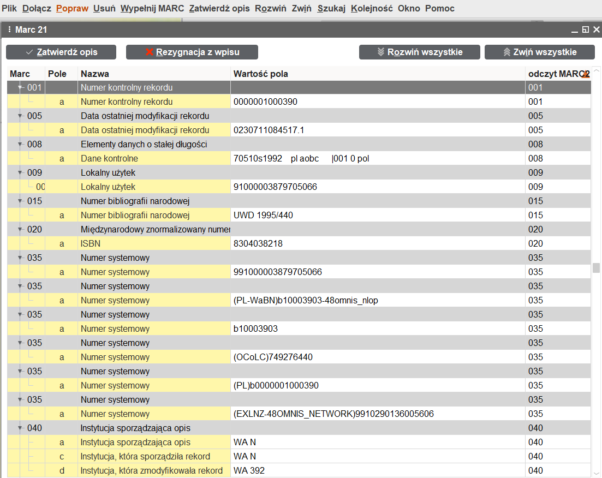
Task: Open the Zwiń menu
Action: (x=301, y=8)
